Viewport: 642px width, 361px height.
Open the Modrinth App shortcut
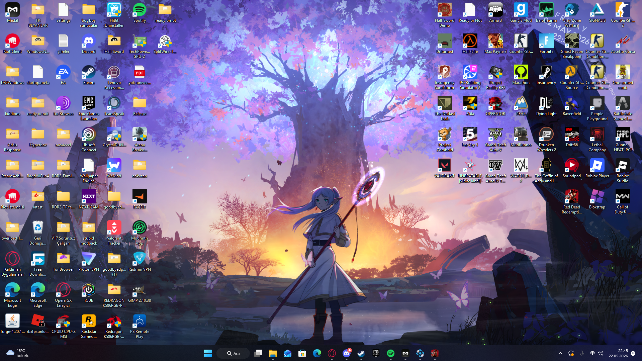(140, 233)
